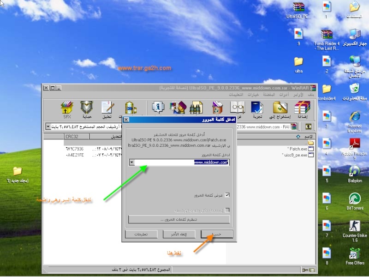Click the تعليق (Comment) toolbar icon
The width and height of the screenshot is (369, 277).
coord(107,109)
